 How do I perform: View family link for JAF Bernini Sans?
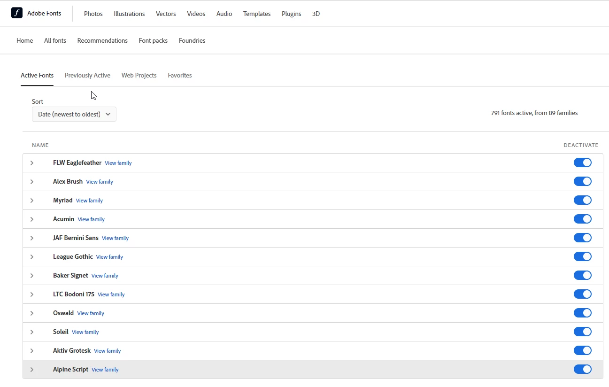[x=115, y=238]
